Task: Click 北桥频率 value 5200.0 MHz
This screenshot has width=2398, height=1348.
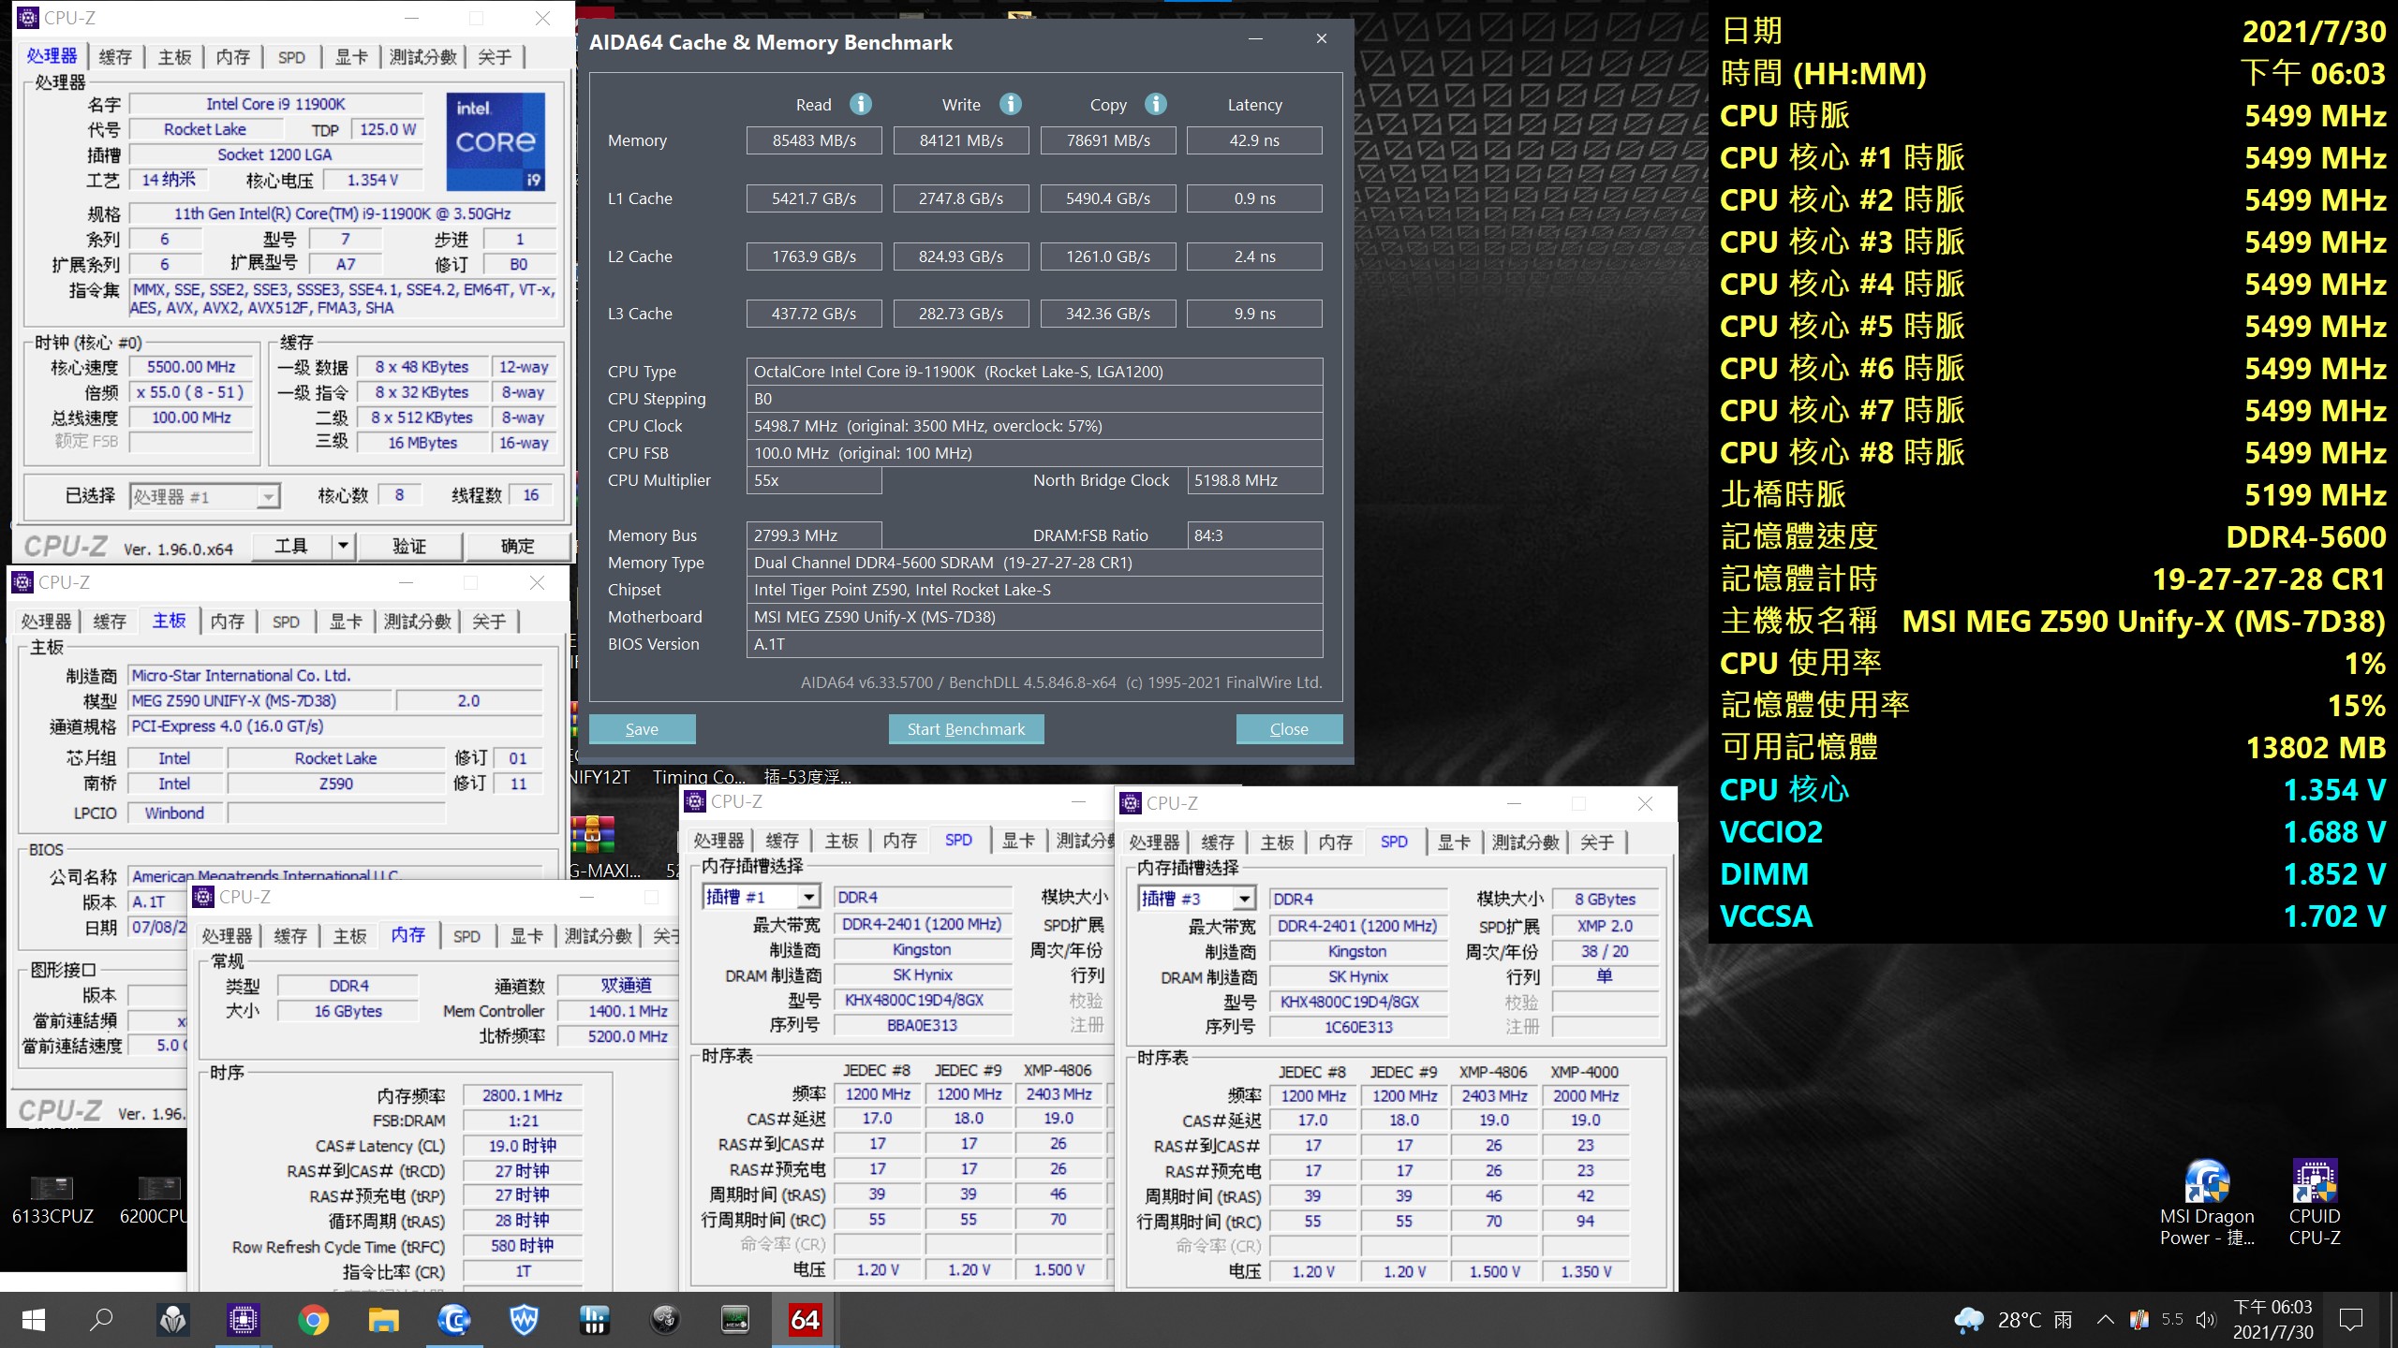Action: [616, 1036]
